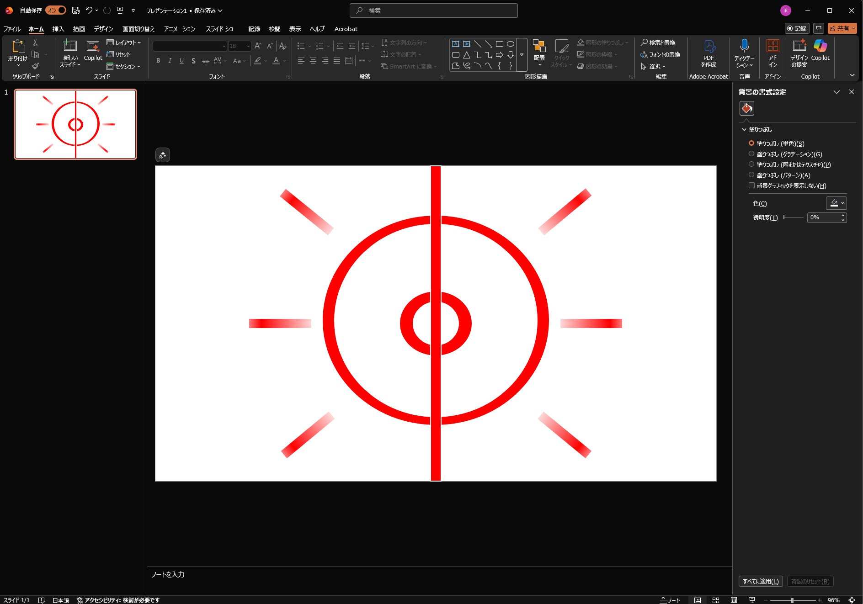Click the fill bucket icon in the background pane

click(x=746, y=108)
